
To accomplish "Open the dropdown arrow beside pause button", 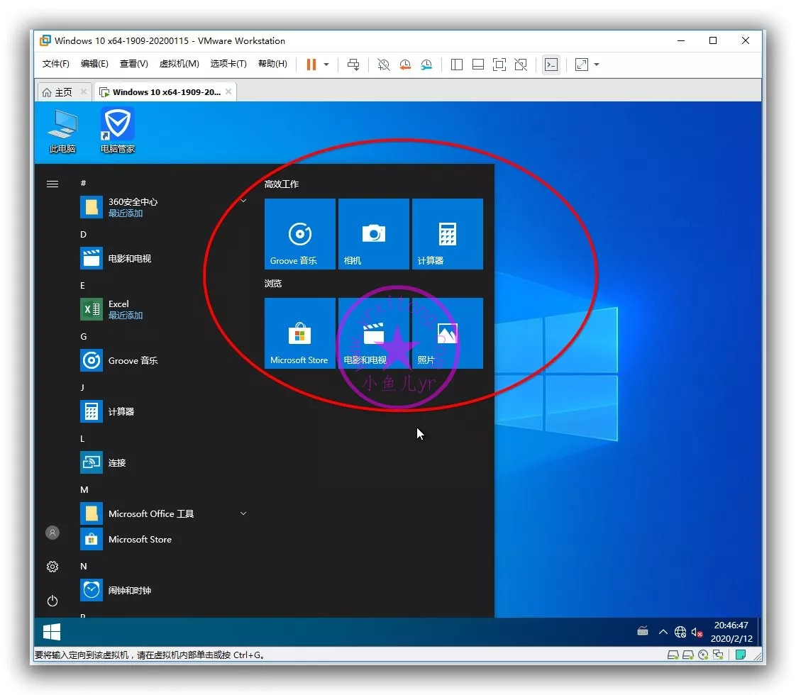I will point(326,65).
